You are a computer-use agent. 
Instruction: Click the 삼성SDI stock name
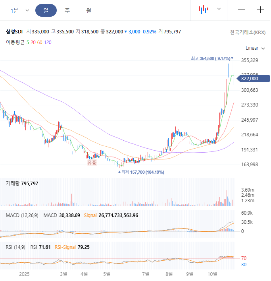pyautogui.click(x=14, y=32)
